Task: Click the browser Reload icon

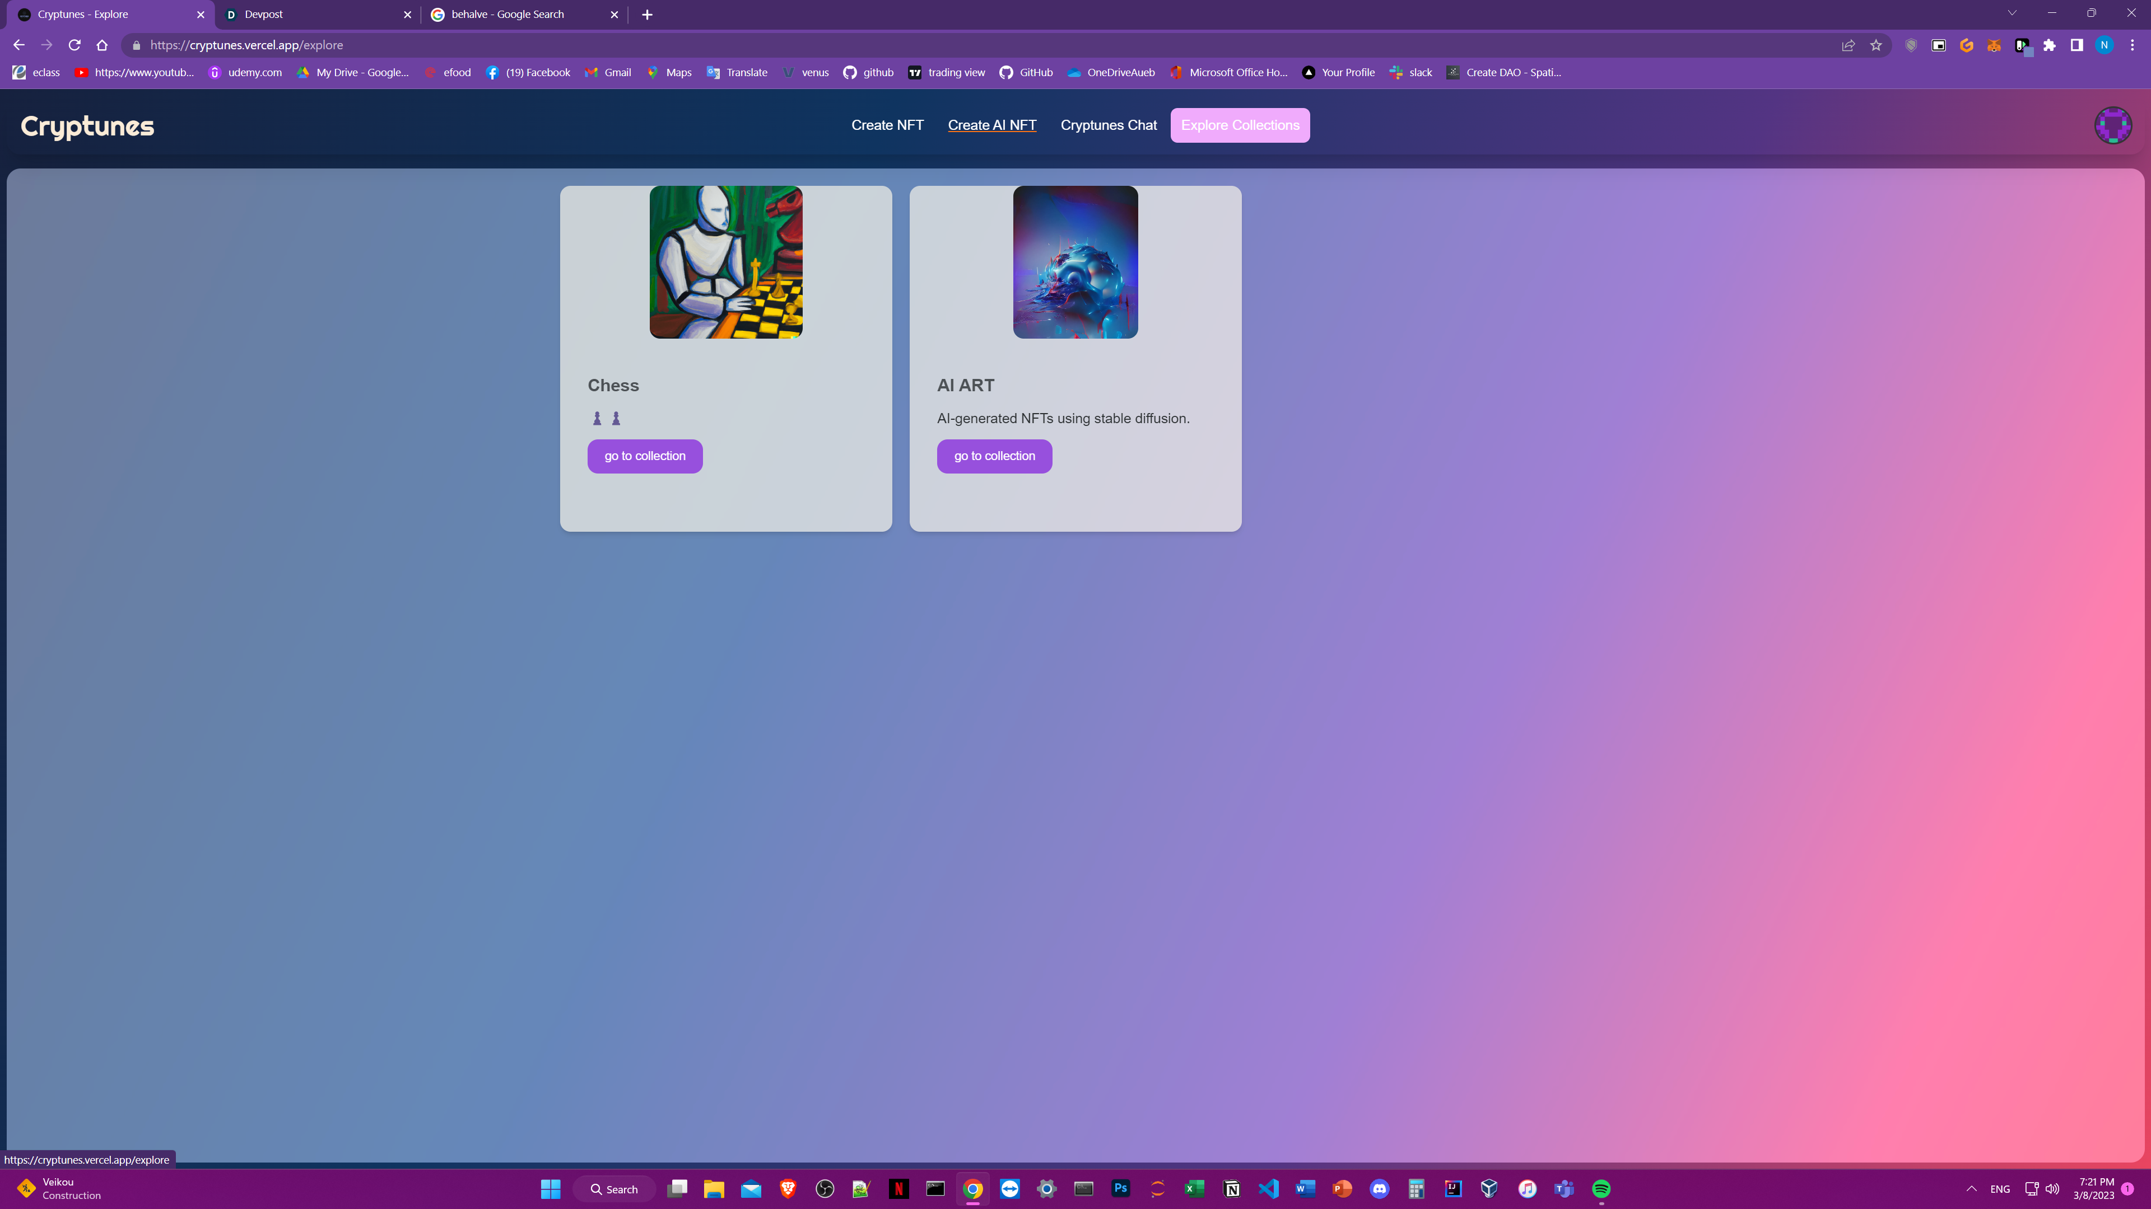Action: [x=75, y=45]
